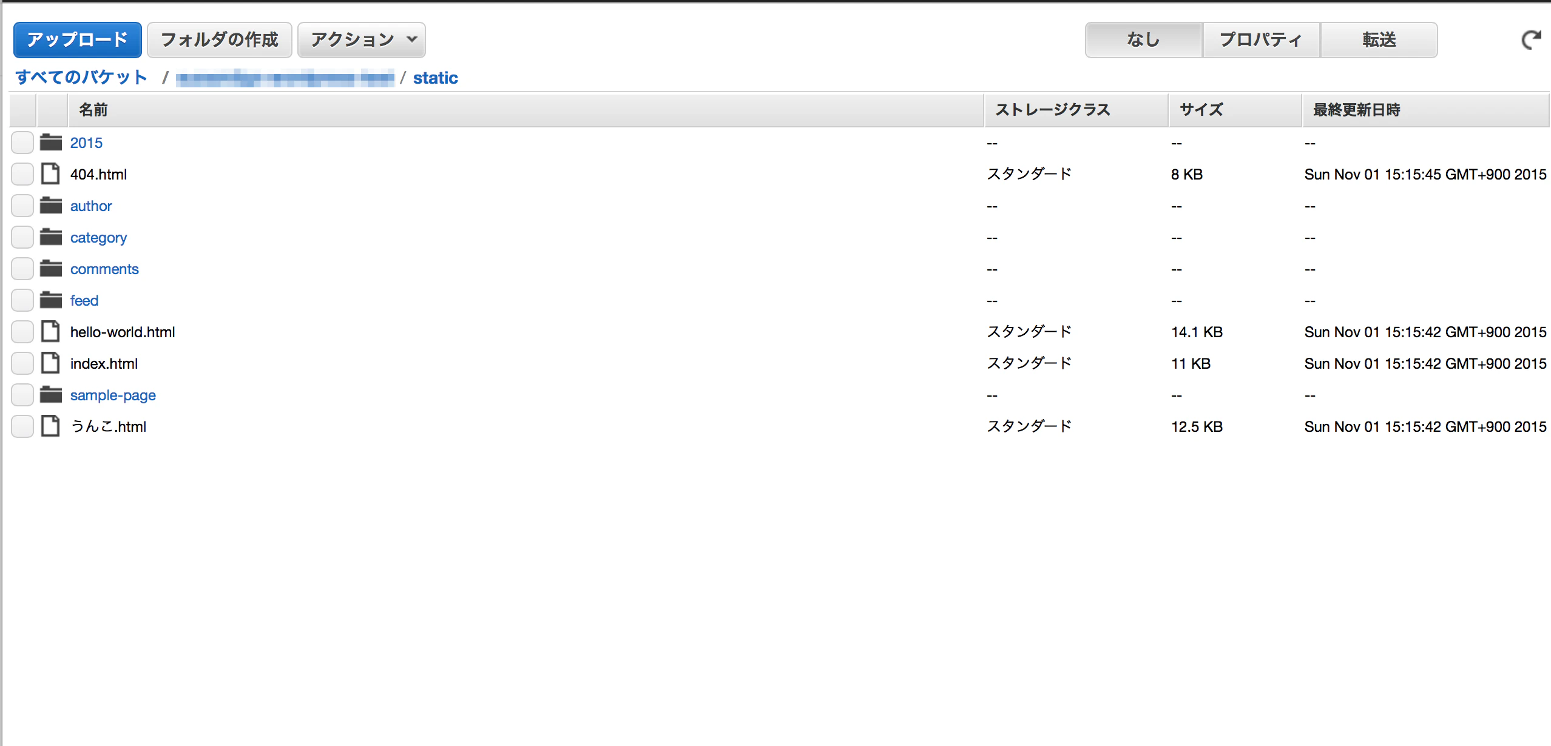This screenshot has height=746, width=1551.
Task: Open the アクション dropdown menu
Action: pos(362,40)
